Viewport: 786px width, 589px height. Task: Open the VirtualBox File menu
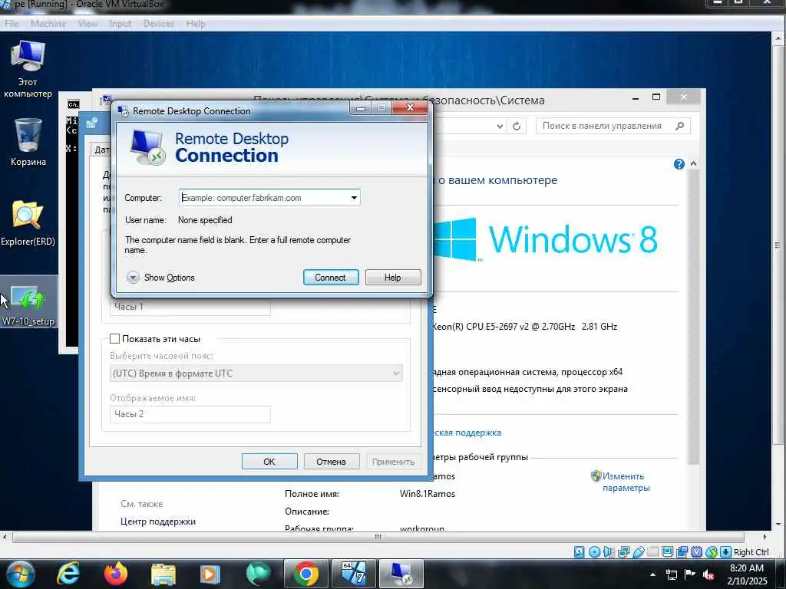(12, 24)
